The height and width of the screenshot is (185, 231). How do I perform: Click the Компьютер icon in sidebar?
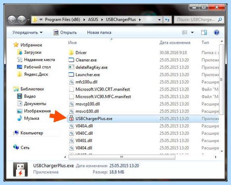pyautogui.click(x=16, y=133)
